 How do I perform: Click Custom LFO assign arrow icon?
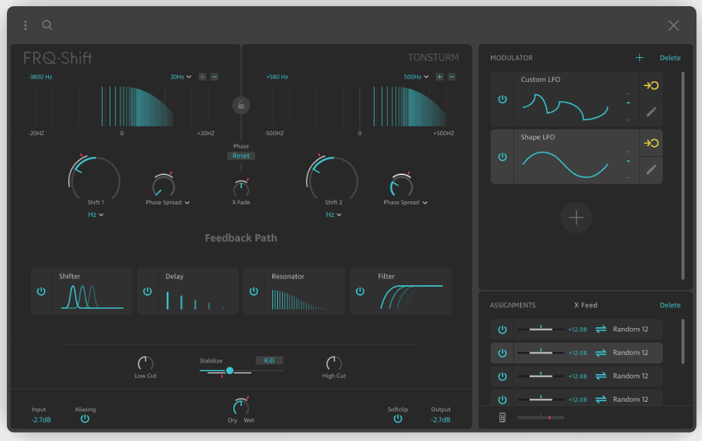(x=651, y=85)
